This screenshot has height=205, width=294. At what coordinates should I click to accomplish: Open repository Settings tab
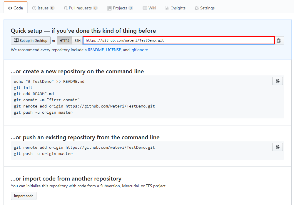pos(205,8)
